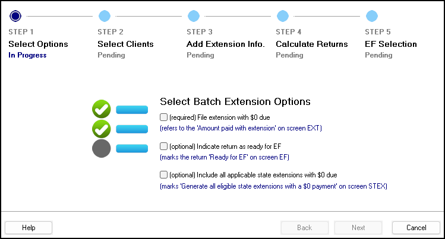This screenshot has width=445, height=239.
Task: Click the 'Amount paid with extension' blue note
Action: point(241,128)
